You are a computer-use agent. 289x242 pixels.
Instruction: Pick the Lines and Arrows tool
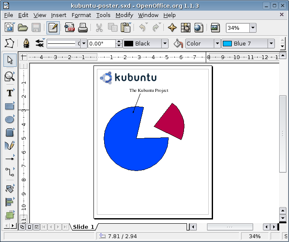[x=9, y=159]
